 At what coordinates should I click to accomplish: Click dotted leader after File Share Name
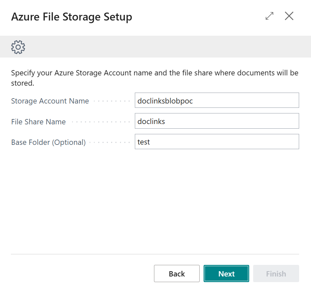click(x=100, y=122)
